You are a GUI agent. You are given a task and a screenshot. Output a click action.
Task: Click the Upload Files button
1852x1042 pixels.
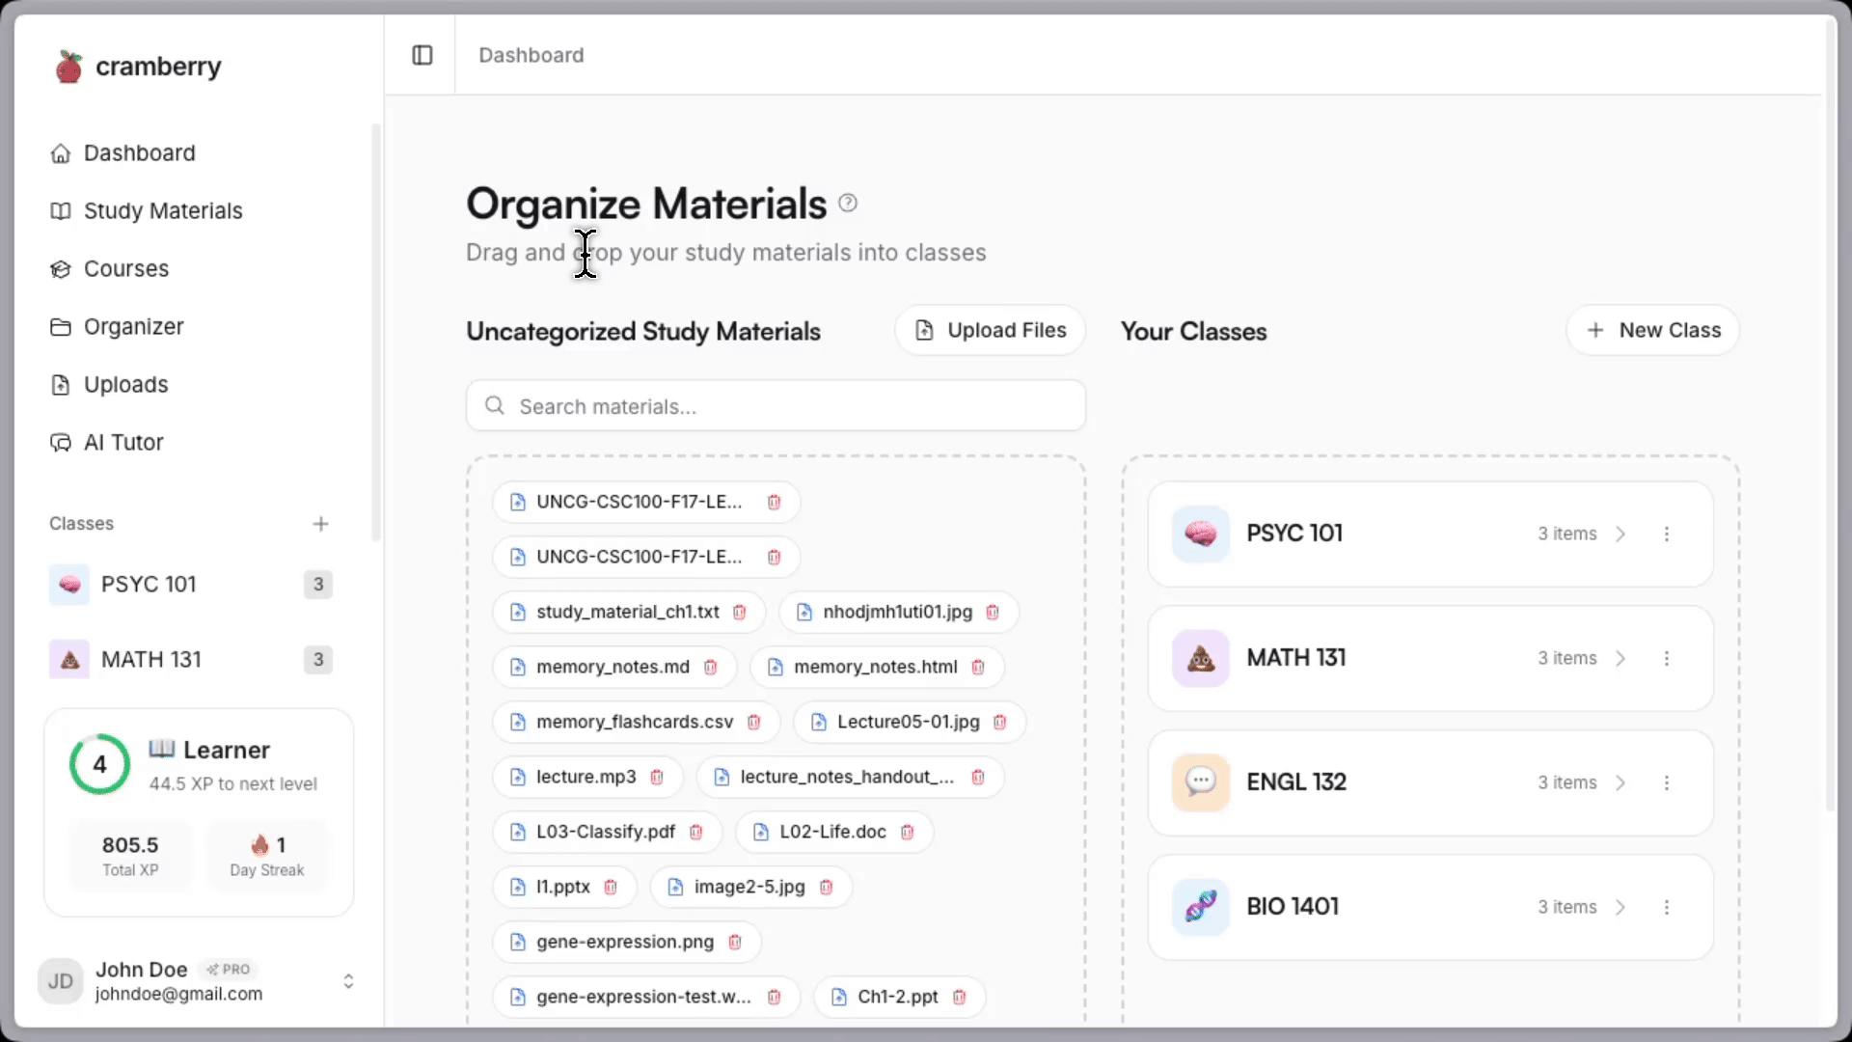[x=990, y=330]
